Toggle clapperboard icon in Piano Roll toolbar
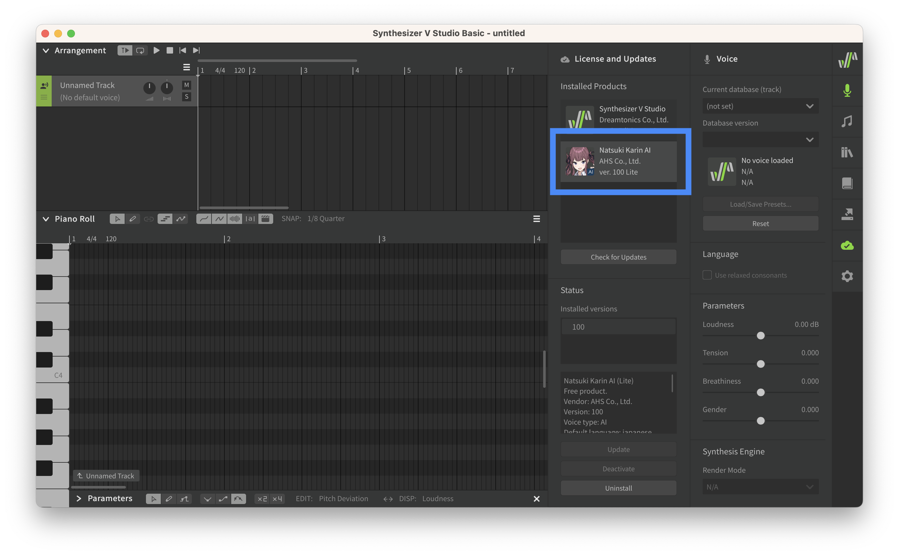 pos(265,219)
